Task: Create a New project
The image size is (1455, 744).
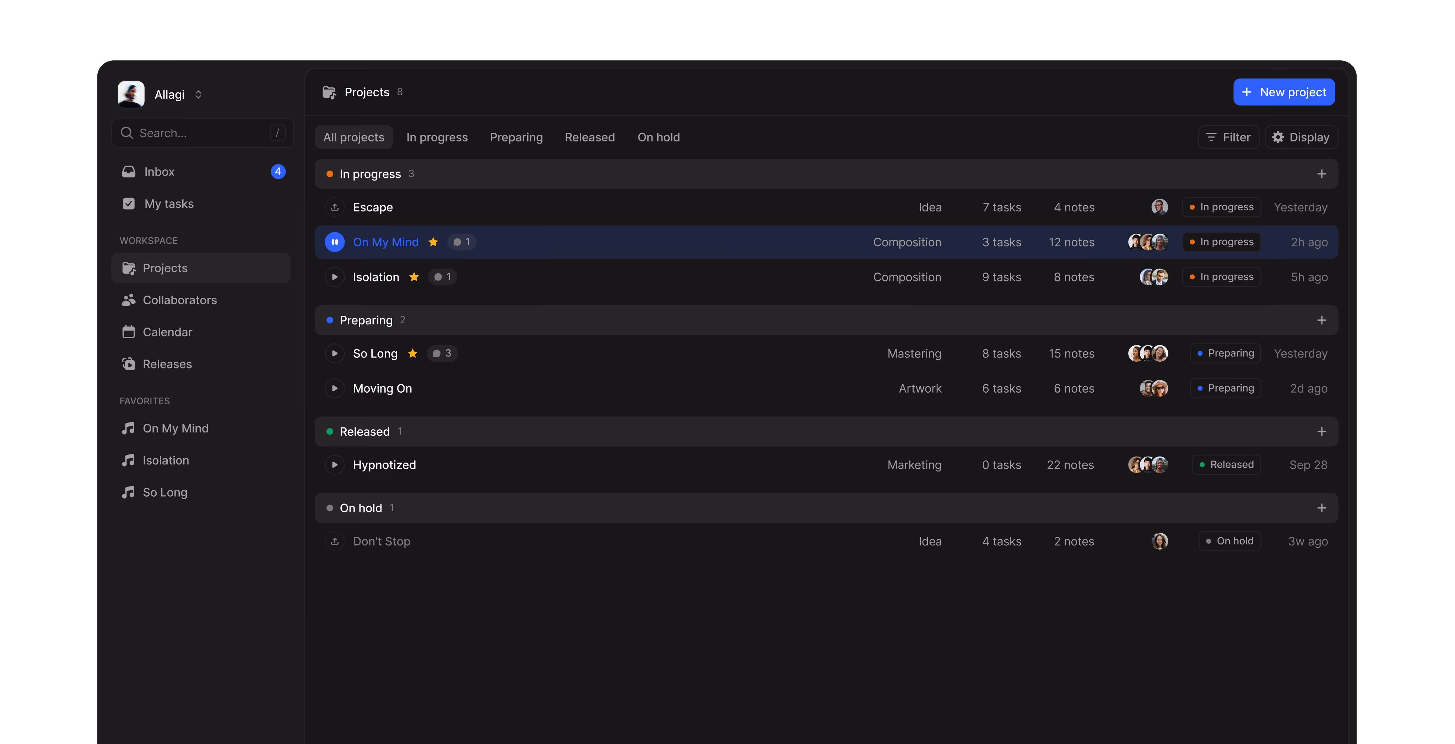Action: (x=1284, y=92)
